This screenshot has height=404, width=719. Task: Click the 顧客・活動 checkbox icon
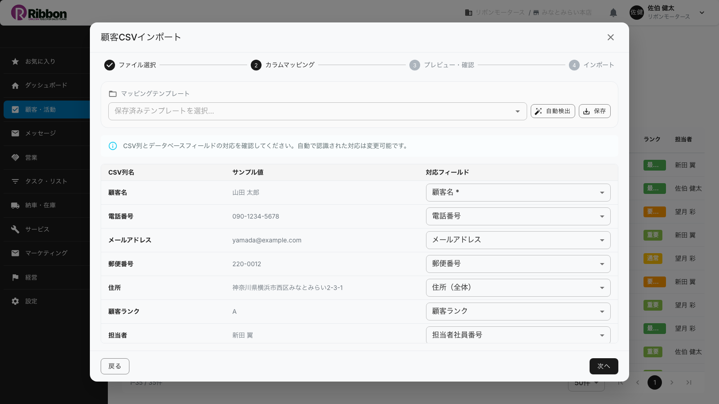pyautogui.click(x=15, y=110)
